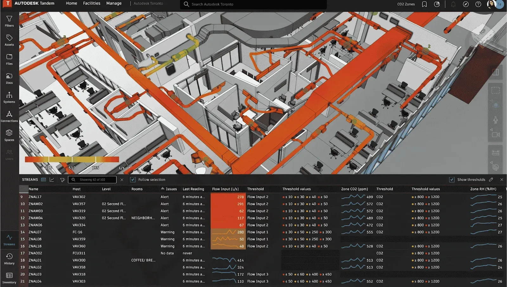The height and width of the screenshot is (287, 507).
Task: Open the Assets panel
Action: click(x=9, y=40)
